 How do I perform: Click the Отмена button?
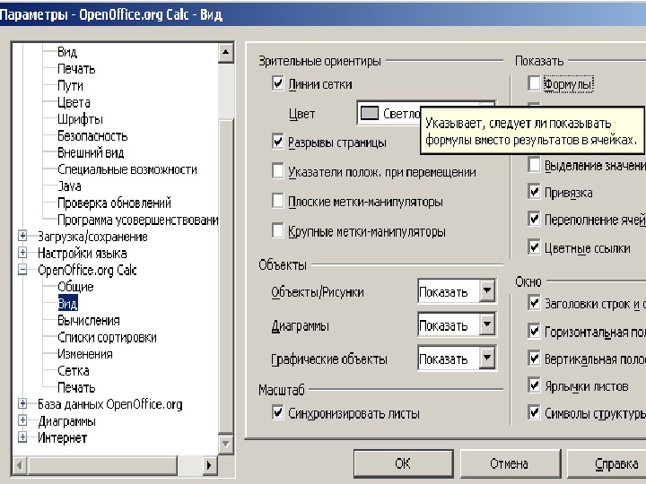click(510, 463)
